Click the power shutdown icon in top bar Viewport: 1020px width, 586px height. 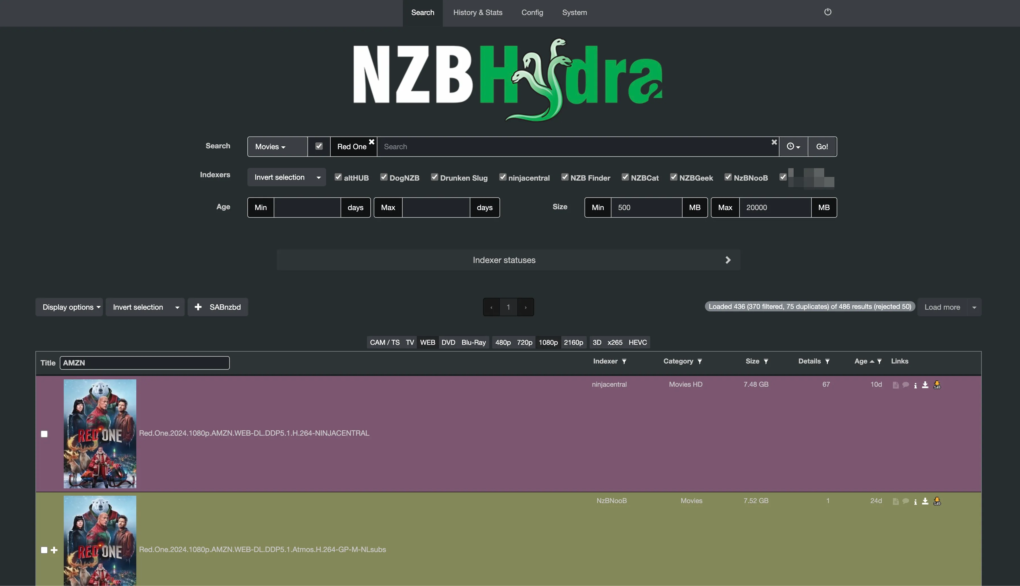(828, 12)
